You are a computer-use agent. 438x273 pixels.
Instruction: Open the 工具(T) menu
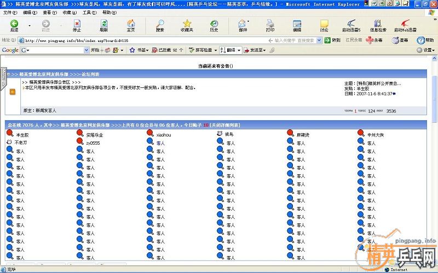tap(89, 13)
